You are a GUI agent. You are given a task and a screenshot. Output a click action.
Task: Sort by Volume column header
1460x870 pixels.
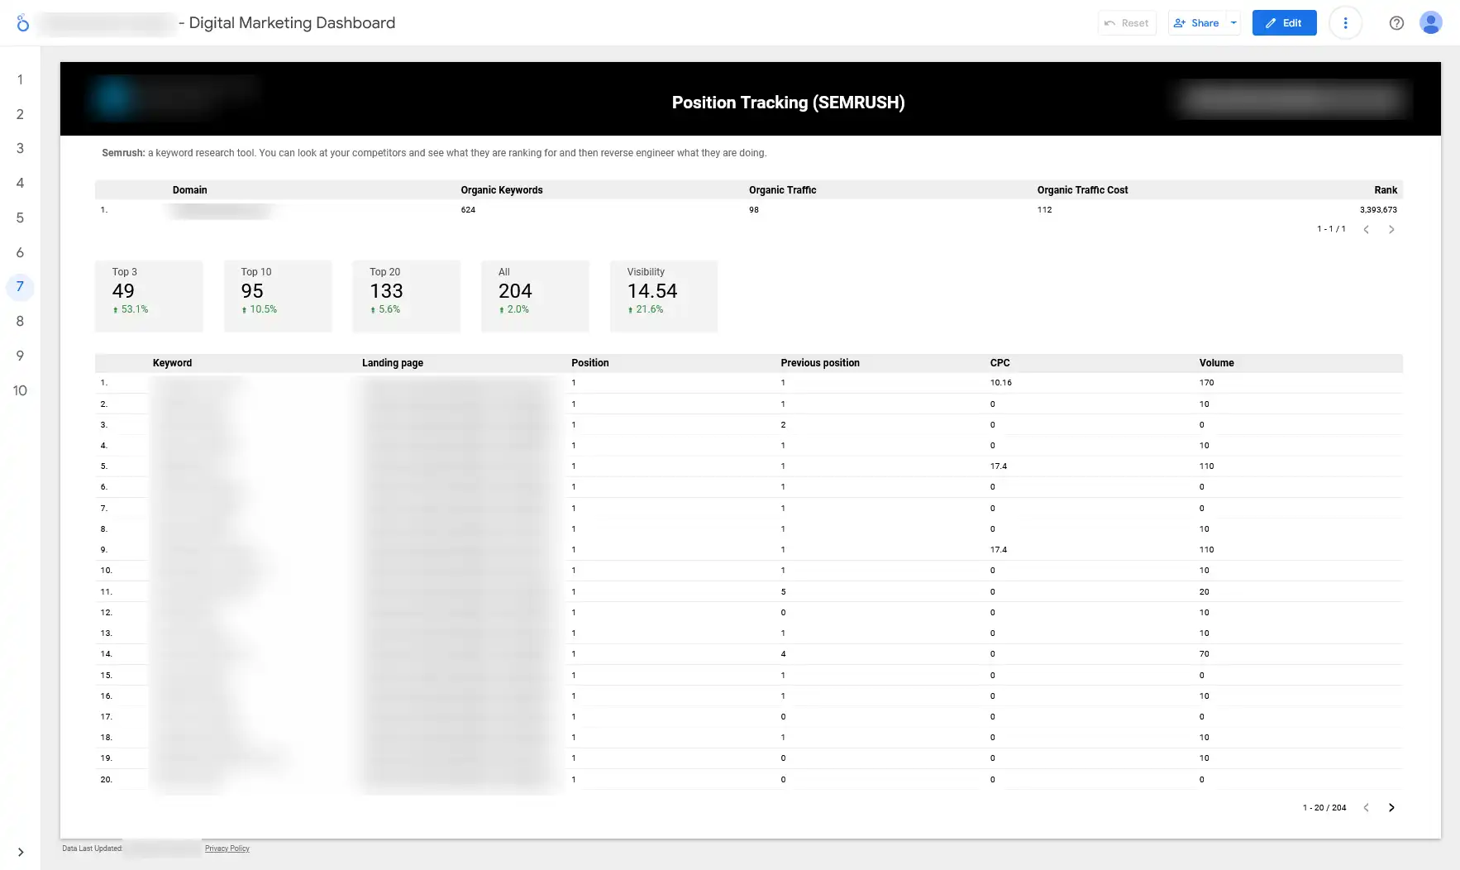[1217, 363]
